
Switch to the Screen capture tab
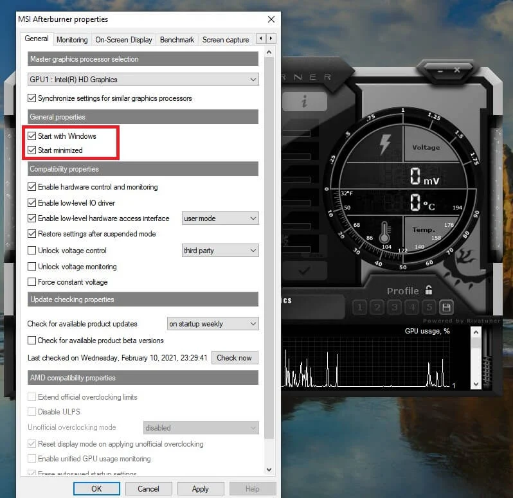pyautogui.click(x=226, y=40)
